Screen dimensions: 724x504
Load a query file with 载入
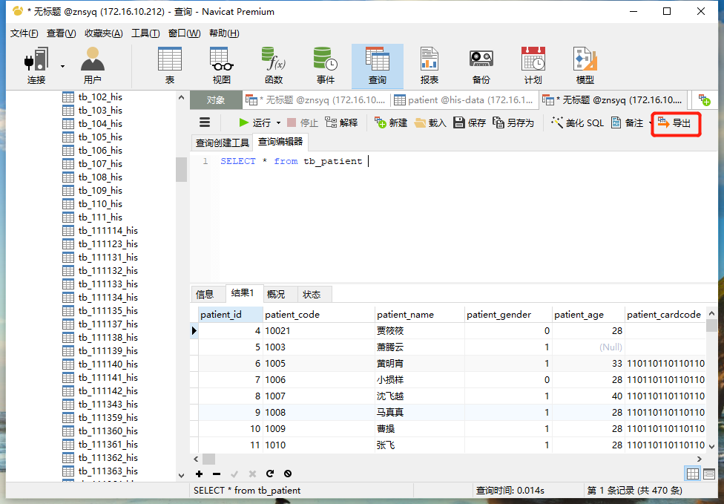point(430,122)
